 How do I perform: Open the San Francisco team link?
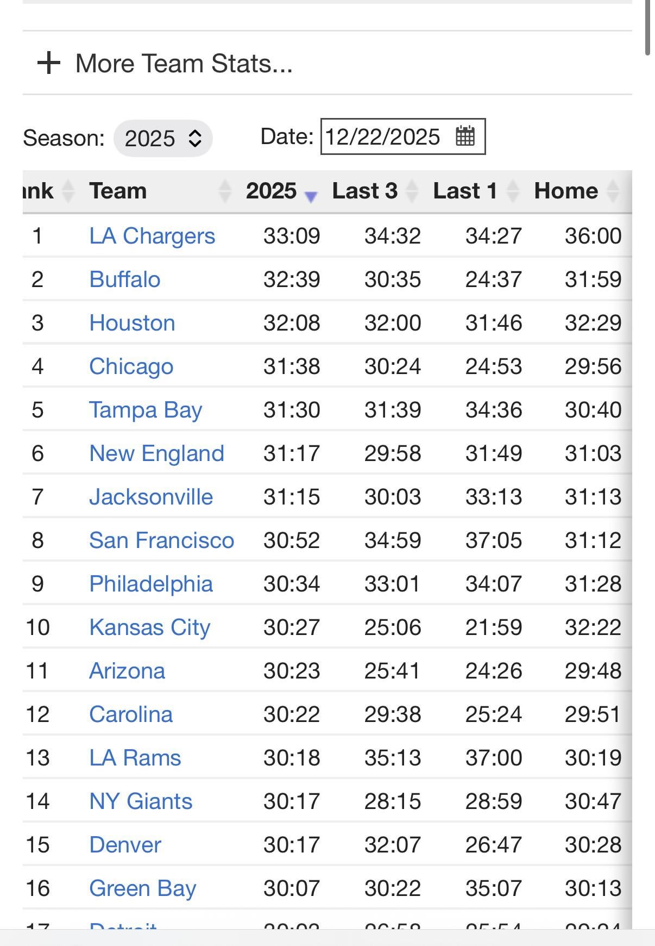161,540
